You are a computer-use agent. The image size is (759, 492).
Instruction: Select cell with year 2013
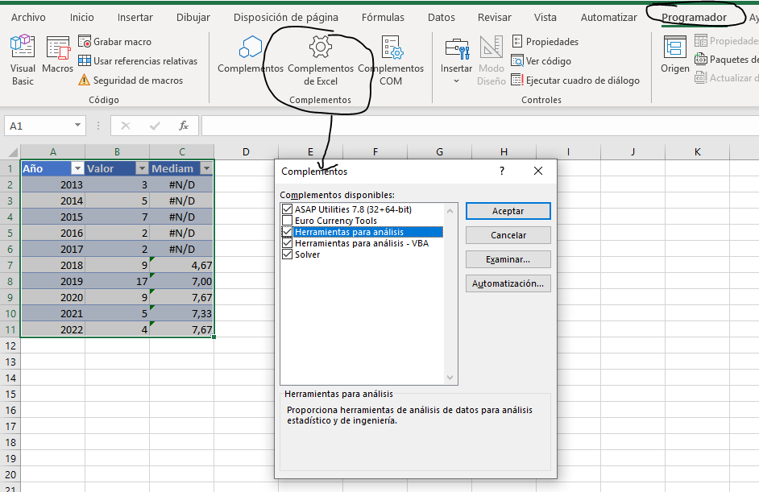[52, 184]
